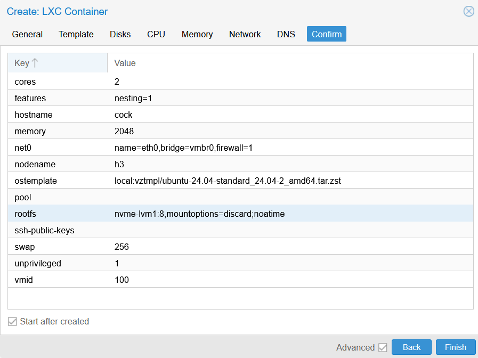Go to the Disks tab

tap(120, 34)
